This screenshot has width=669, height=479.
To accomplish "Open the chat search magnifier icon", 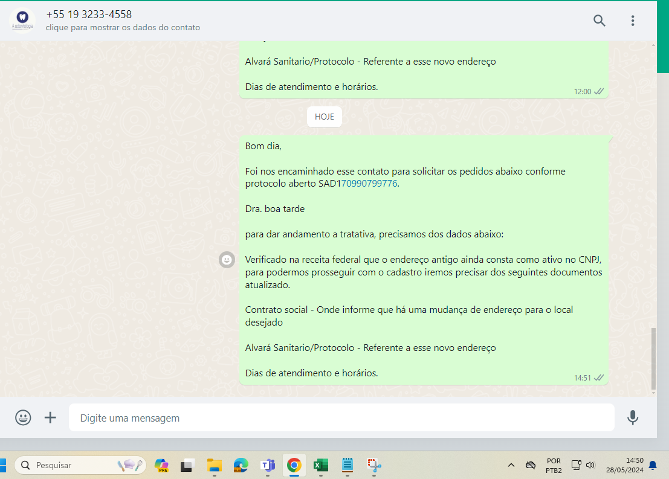I will pos(599,21).
